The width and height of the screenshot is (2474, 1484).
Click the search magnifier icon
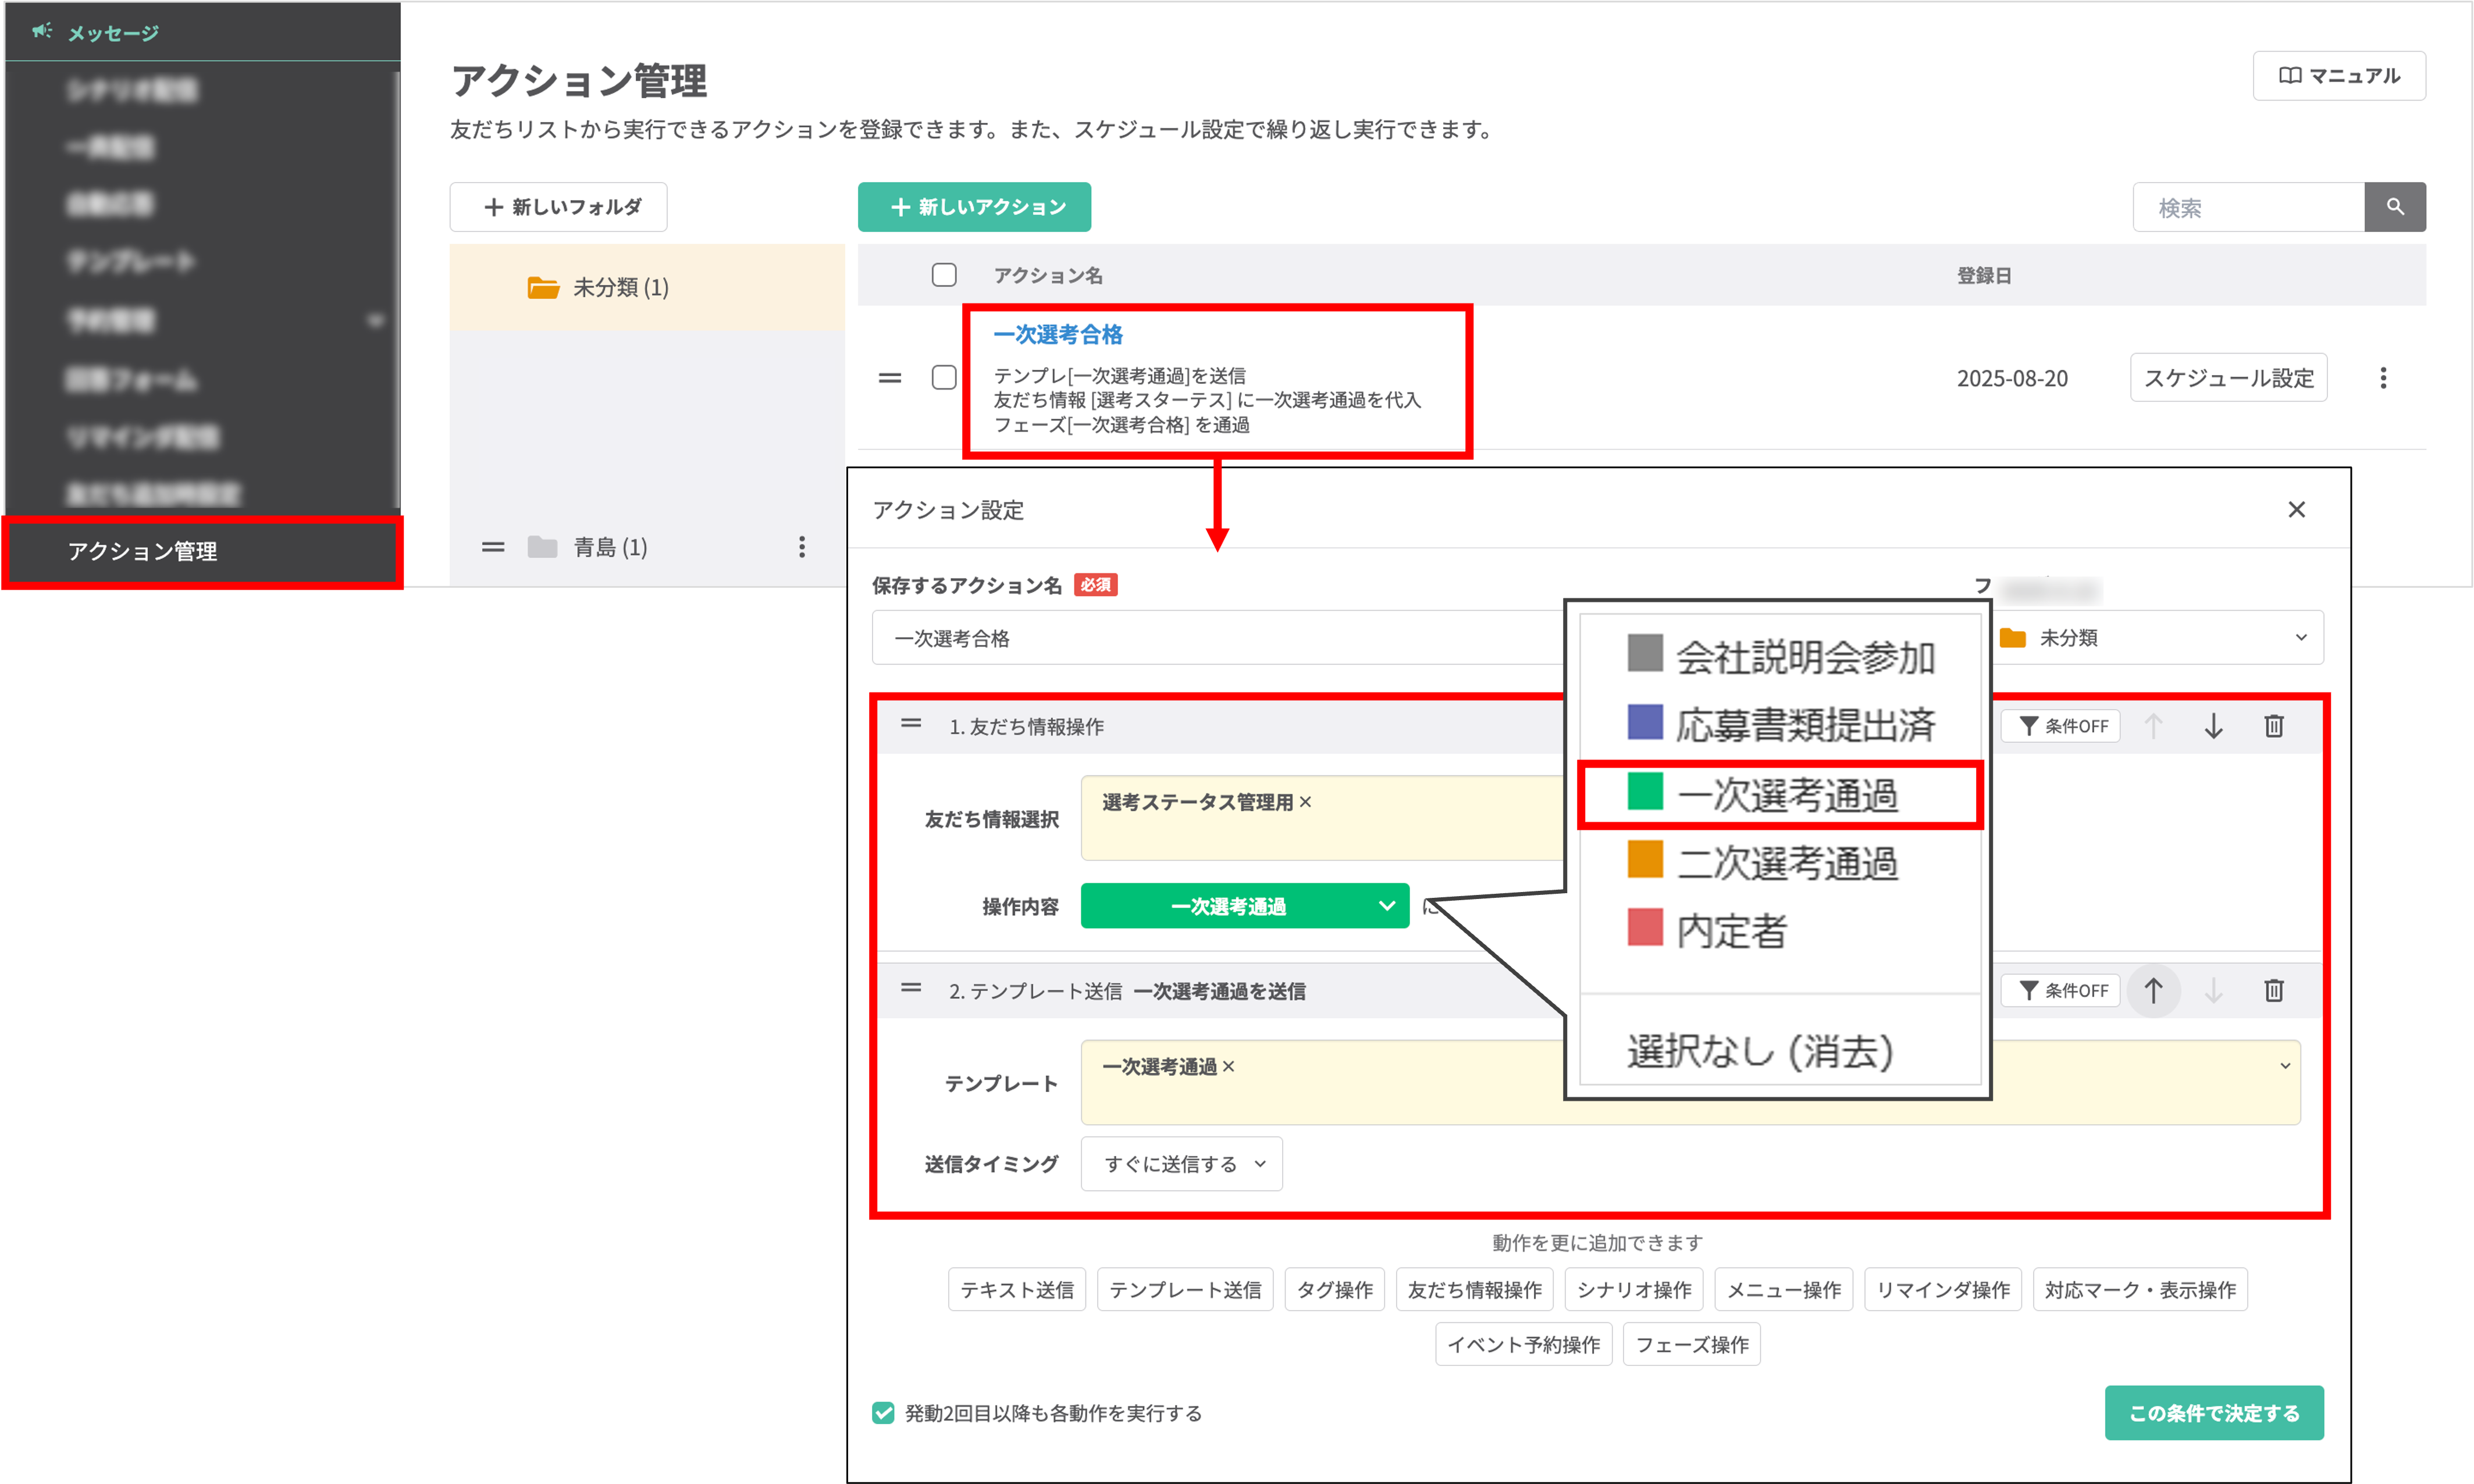tap(2394, 207)
